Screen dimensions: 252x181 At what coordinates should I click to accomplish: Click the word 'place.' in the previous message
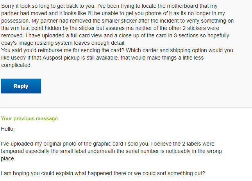coord(8,158)
